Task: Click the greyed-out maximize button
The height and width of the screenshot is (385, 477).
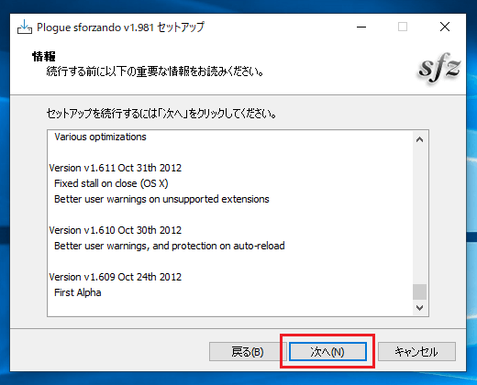Action: click(x=403, y=27)
